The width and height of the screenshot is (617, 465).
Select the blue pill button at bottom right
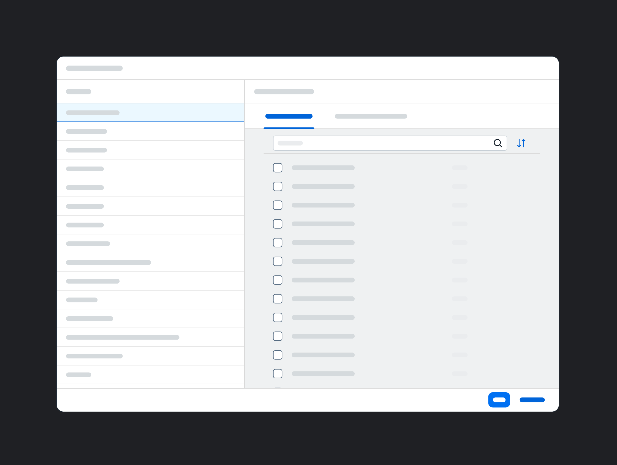[x=499, y=400]
